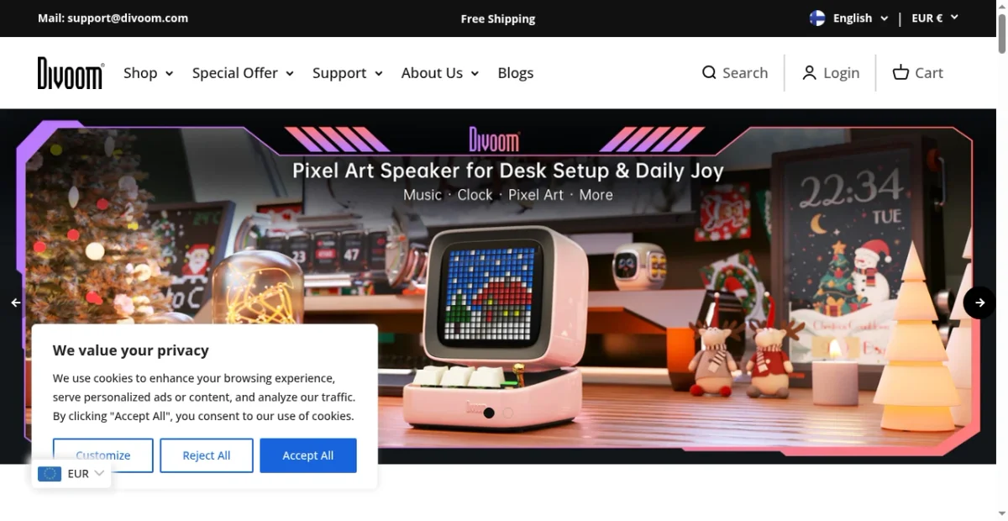Click Accept All cookies button

[308, 455]
